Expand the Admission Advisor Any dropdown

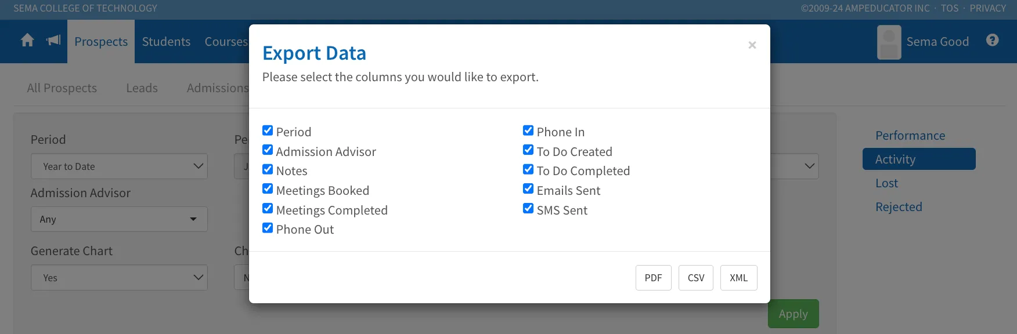tap(119, 219)
